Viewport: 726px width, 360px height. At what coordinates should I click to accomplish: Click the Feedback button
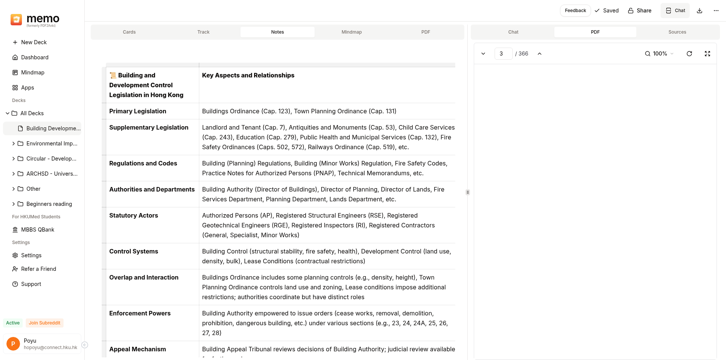[x=575, y=11]
